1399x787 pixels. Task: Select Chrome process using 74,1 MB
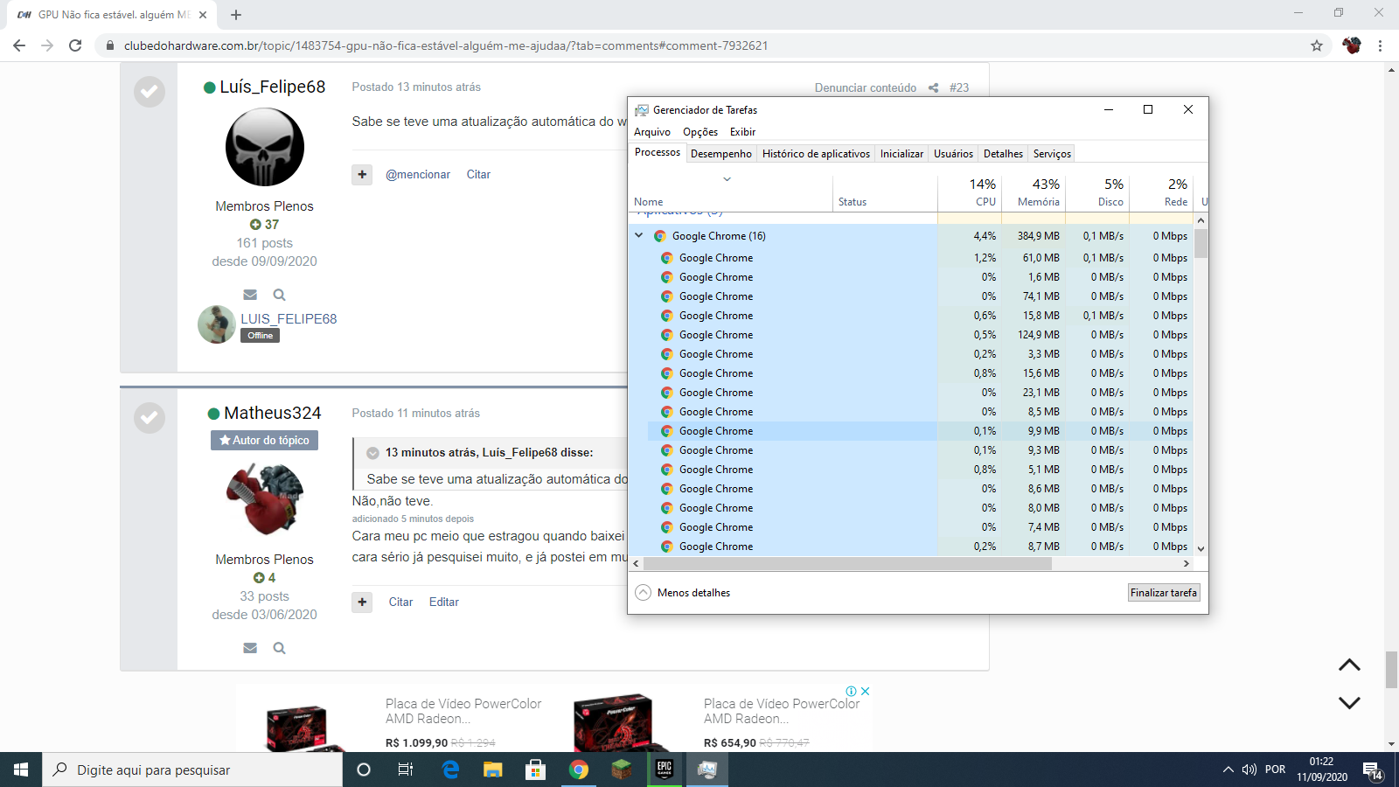point(911,296)
